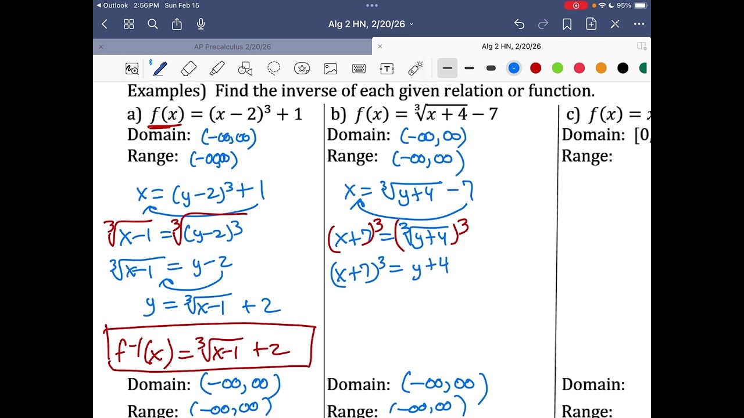
Task: Return to Outlook via the status bar back link
Action: click(112, 5)
